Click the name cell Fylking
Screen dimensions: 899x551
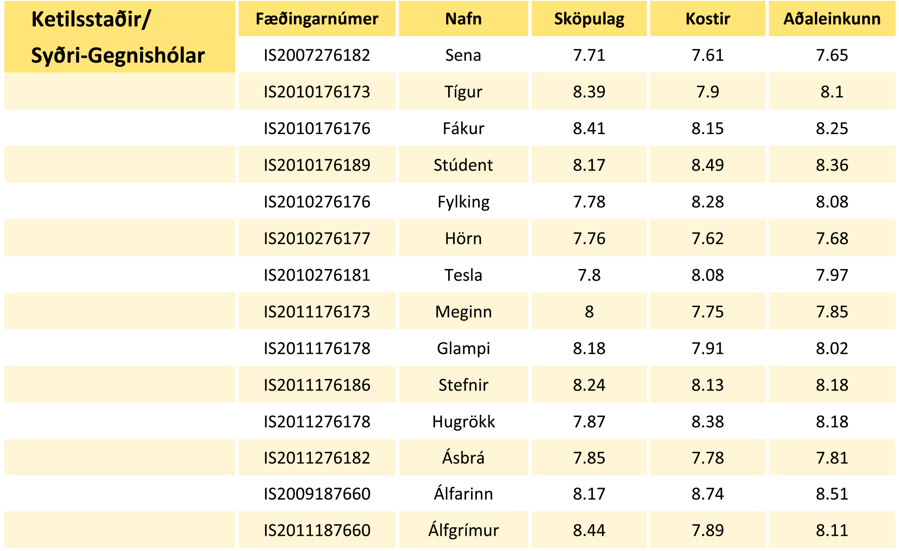[463, 202]
